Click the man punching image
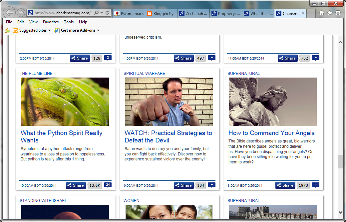 click(x=169, y=102)
